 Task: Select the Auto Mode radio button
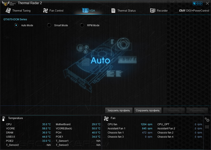(16, 25)
